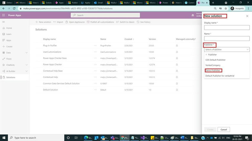Click New solution in the command bar
Viewport: 252px width, 141px height.
click(x=43, y=22)
